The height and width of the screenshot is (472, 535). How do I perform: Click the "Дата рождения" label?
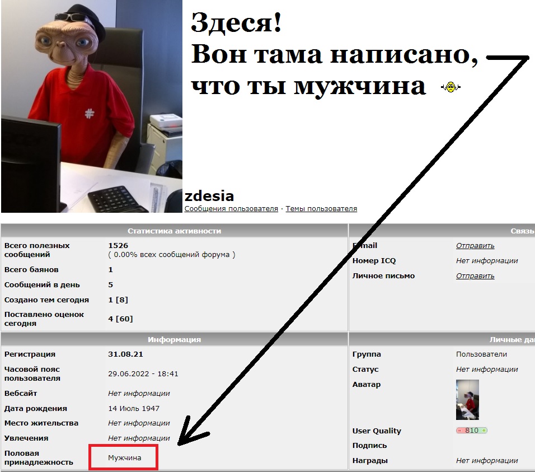pyautogui.click(x=35, y=409)
